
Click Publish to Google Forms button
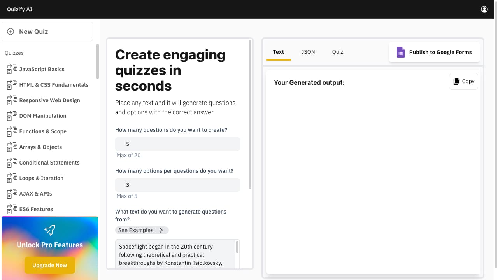(x=434, y=52)
